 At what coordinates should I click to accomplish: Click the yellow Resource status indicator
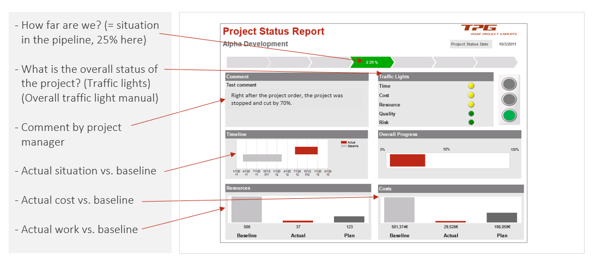point(471,104)
